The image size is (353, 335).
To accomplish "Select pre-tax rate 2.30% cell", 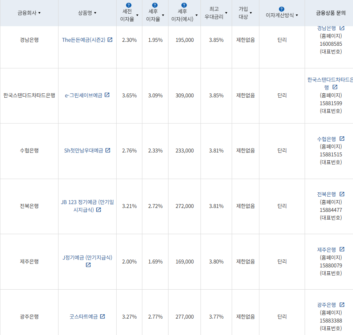I will [129, 40].
